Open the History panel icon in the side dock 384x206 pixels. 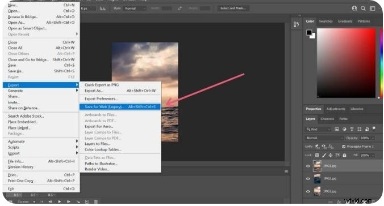(297, 24)
